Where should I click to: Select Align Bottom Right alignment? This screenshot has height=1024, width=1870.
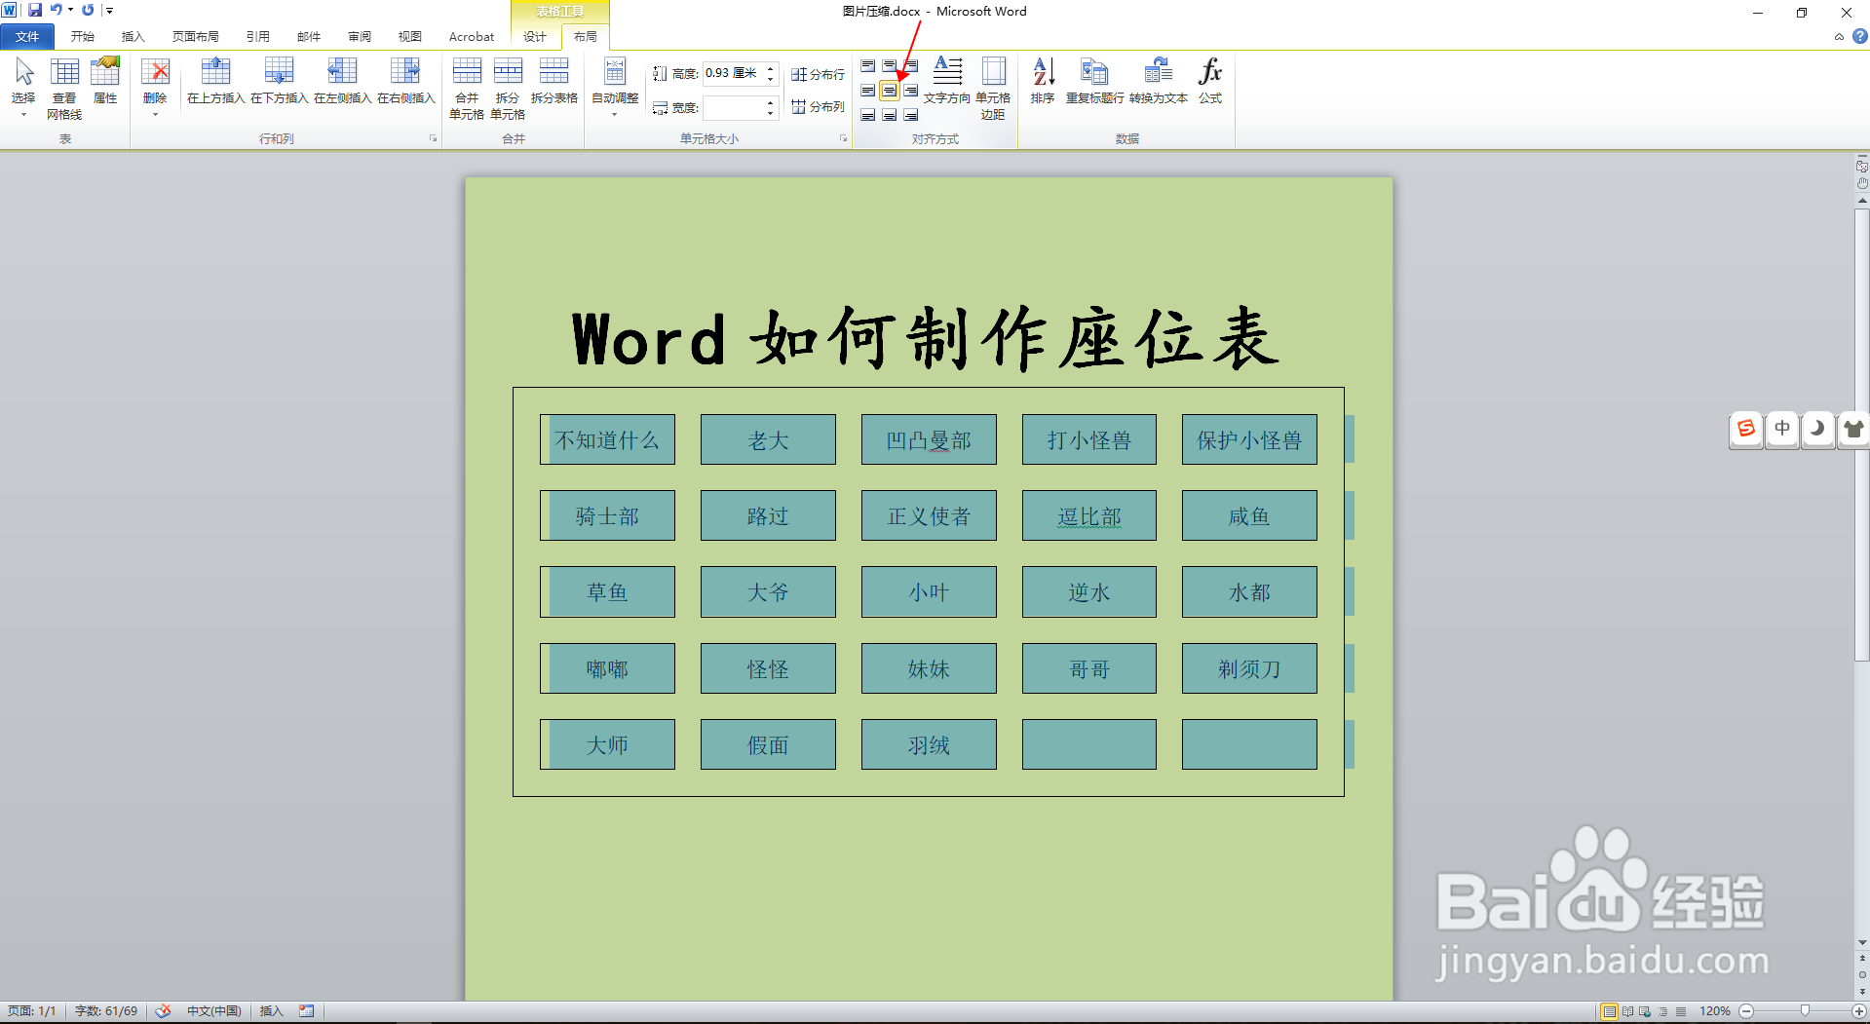click(910, 115)
